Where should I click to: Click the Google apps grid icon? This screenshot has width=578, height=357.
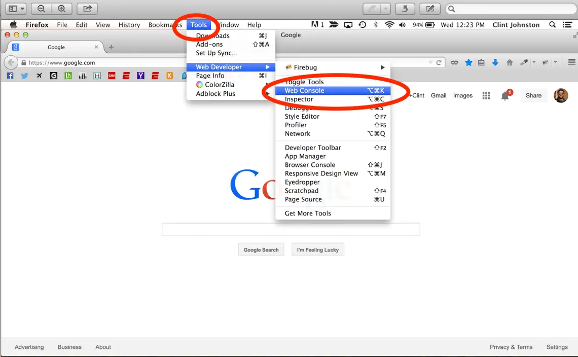coord(486,95)
